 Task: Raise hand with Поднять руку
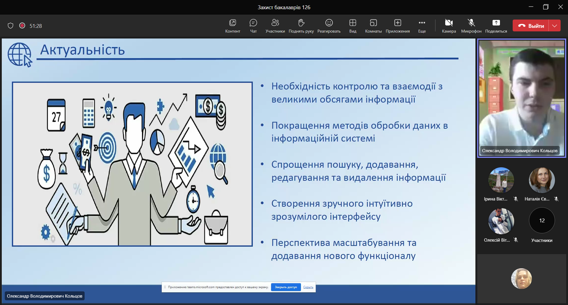coord(301,26)
